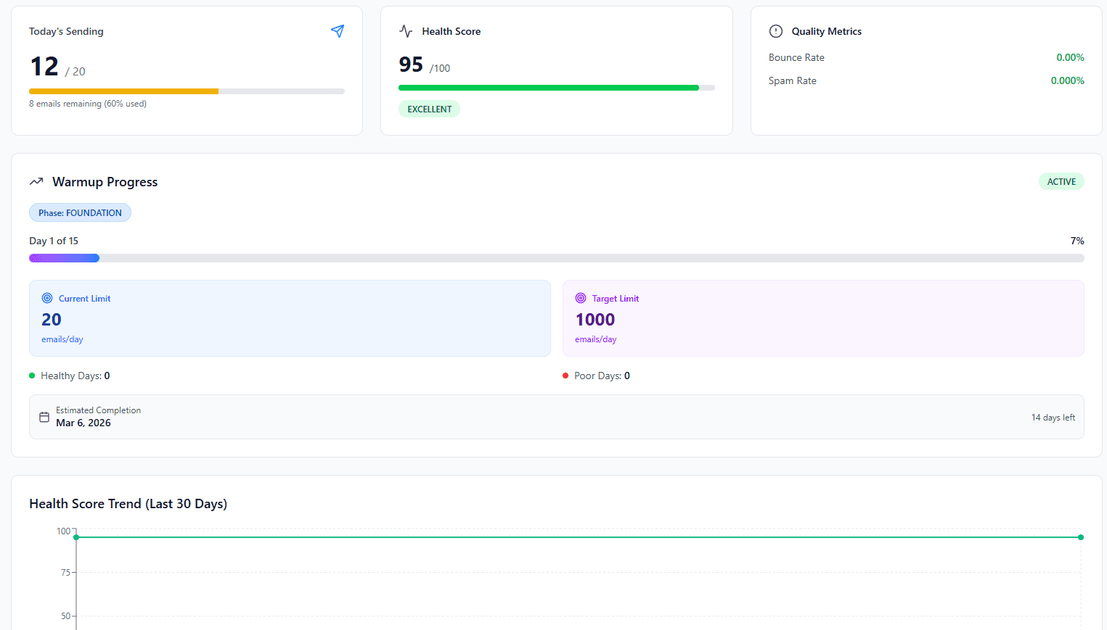Click the Warmup Progress trend arrow icon
The height and width of the screenshot is (630, 1107).
click(36, 181)
